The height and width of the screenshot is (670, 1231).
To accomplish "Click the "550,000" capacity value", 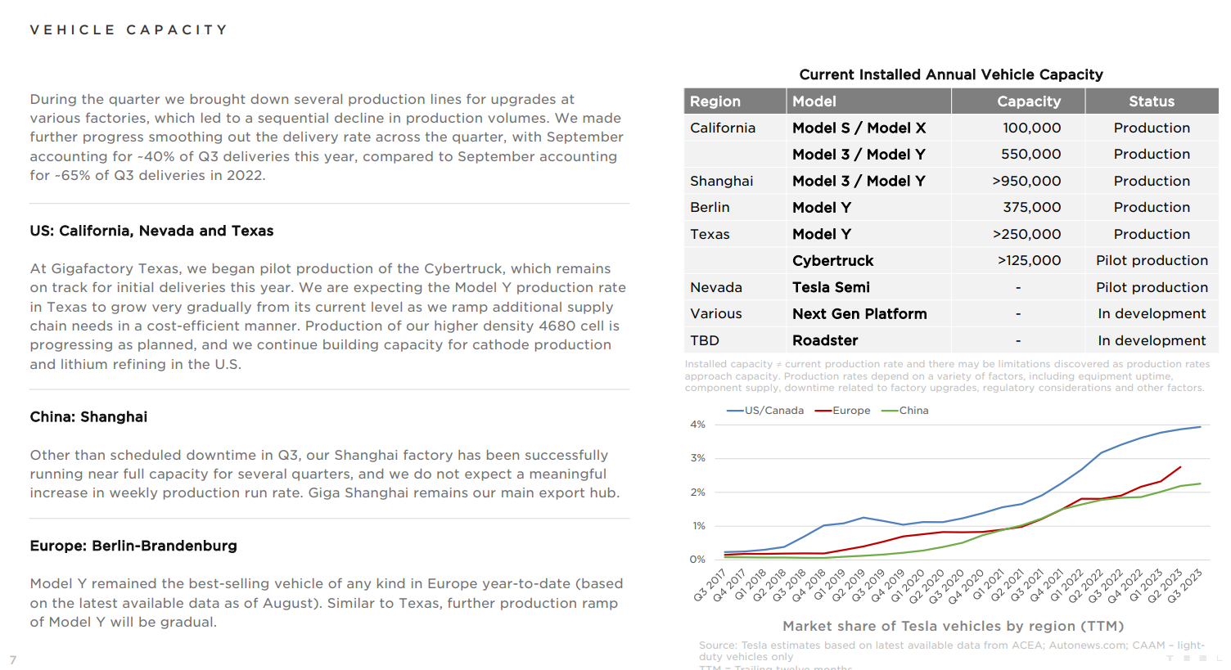I will pyautogui.click(x=1031, y=154).
